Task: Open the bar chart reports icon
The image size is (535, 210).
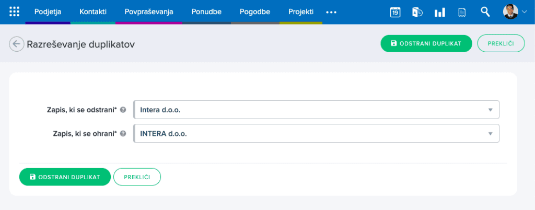Action: click(439, 12)
